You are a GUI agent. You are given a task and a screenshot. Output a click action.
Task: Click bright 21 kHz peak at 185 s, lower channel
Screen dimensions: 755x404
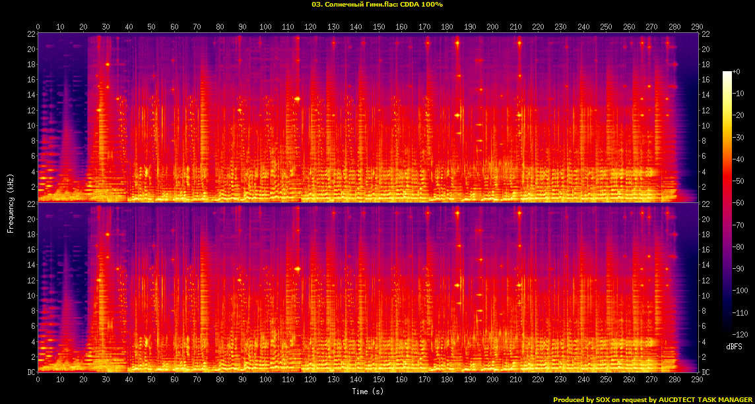coord(457,213)
